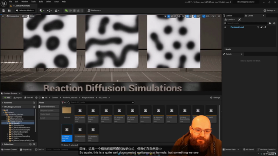Select the translate move tool in viewport
This screenshot has height=156, width=278.
tap(169, 16)
